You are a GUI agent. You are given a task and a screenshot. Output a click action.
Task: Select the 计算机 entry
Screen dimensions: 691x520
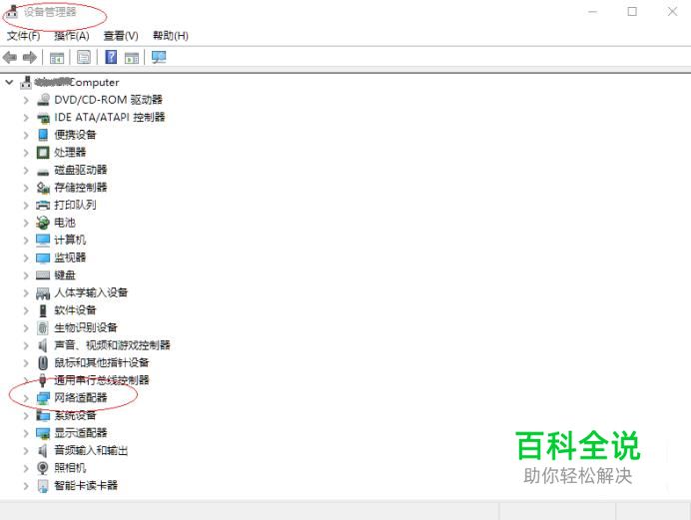[x=70, y=240]
